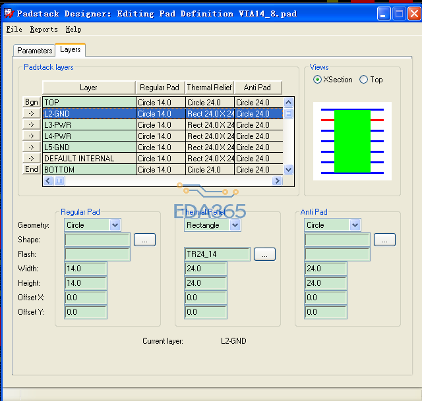Screen dimensions: 422x401
Task: Switch to the Parameters tab
Action: (35, 51)
